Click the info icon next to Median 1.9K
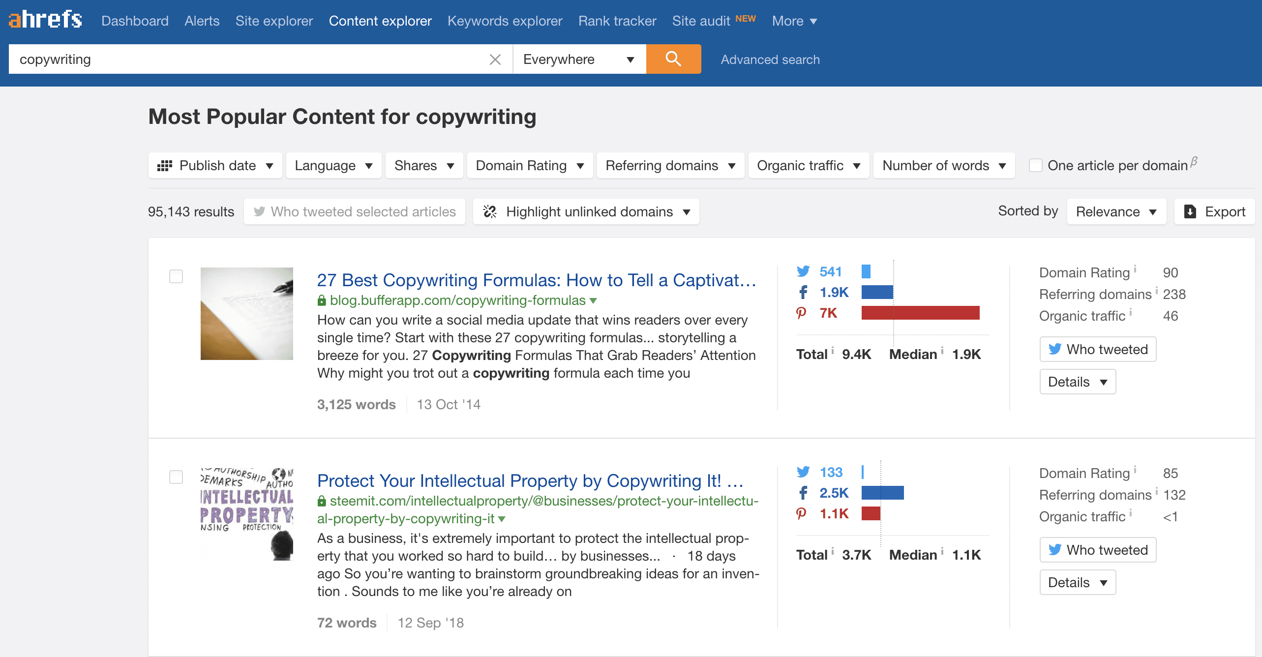The width and height of the screenshot is (1262, 657). pyautogui.click(x=942, y=350)
